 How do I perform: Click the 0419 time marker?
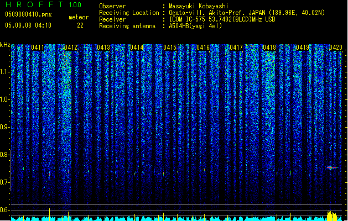pyautogui.click(x=303, y=48)
